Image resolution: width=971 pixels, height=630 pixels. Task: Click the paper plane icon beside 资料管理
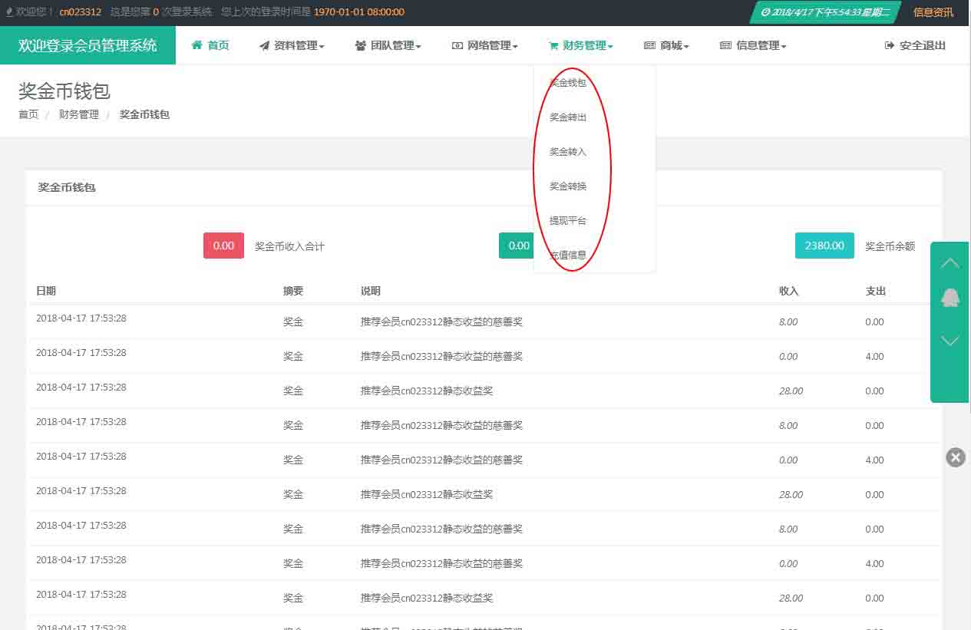(x=264, y=46)
